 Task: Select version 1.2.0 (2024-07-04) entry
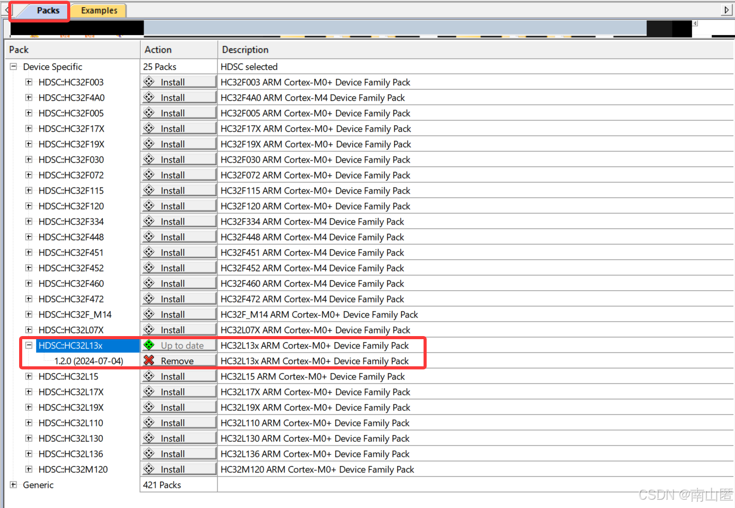pos(89,361)
